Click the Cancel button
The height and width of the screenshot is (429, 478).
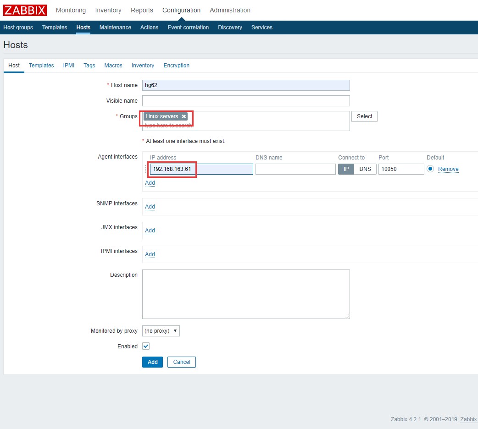click(181, 362)
